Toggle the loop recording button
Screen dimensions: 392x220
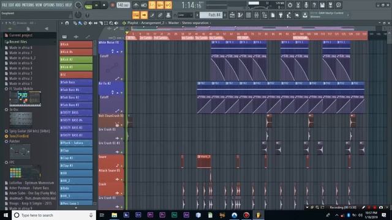[x=168, y=5]
